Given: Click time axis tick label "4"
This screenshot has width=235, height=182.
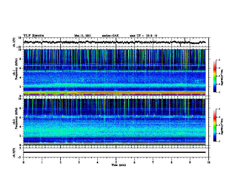Looking at the screenshot, I should pyautogui.click(x=98, y=162).
